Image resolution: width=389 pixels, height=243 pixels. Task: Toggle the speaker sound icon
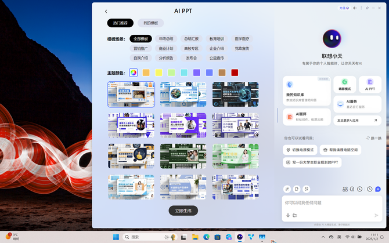[x=355, y=8]
